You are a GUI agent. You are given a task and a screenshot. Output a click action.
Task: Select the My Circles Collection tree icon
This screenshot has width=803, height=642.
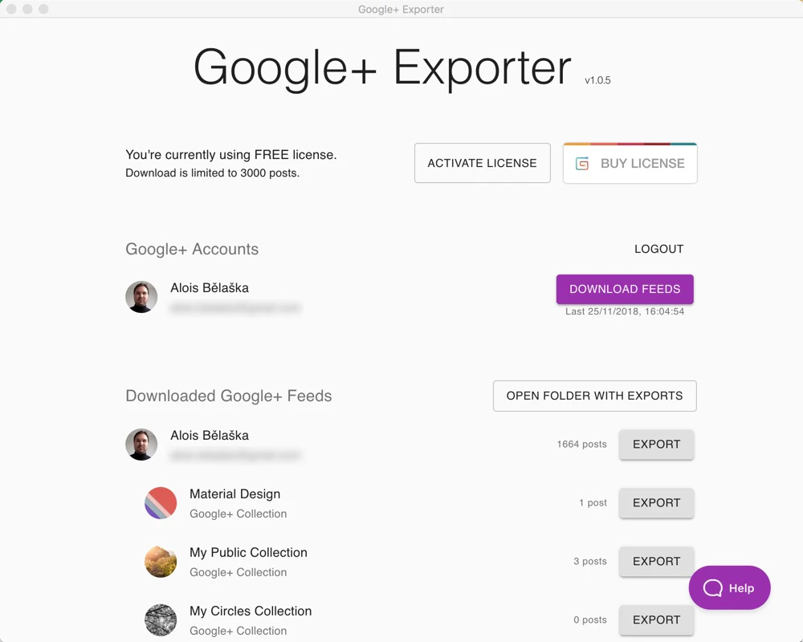tap(161, 620)
